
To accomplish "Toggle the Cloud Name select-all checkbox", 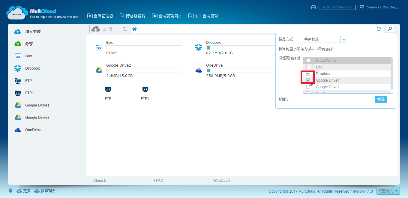I will [308, 61].
